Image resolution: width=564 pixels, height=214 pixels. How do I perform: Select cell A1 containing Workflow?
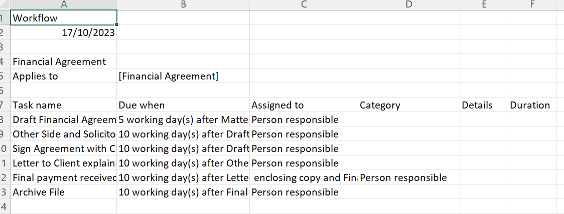(64, 17)
